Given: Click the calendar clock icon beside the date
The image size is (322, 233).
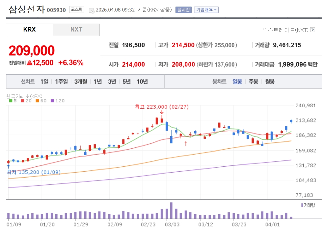Looking at the screenshot, I should click(92, 10).
